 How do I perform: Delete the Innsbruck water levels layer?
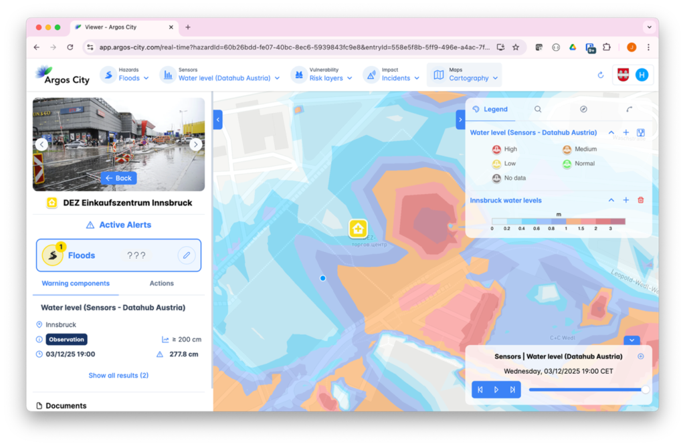[x=640, y=200]
